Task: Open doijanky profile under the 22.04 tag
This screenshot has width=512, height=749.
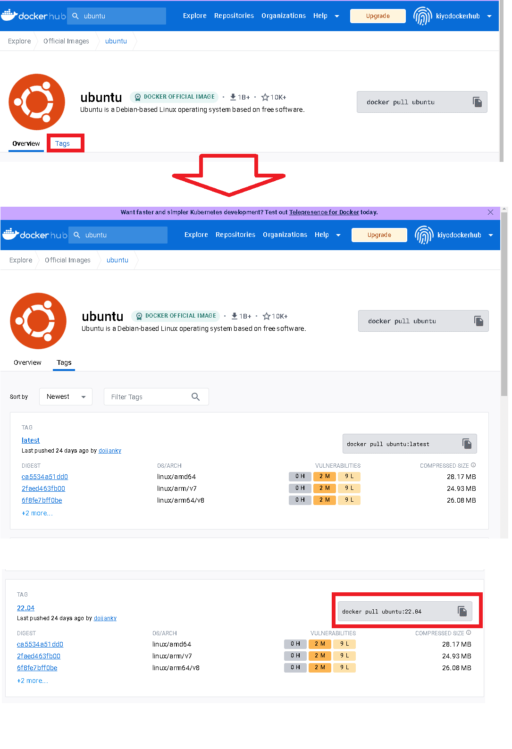Action: pyautogui.click(x=105, y=618)
